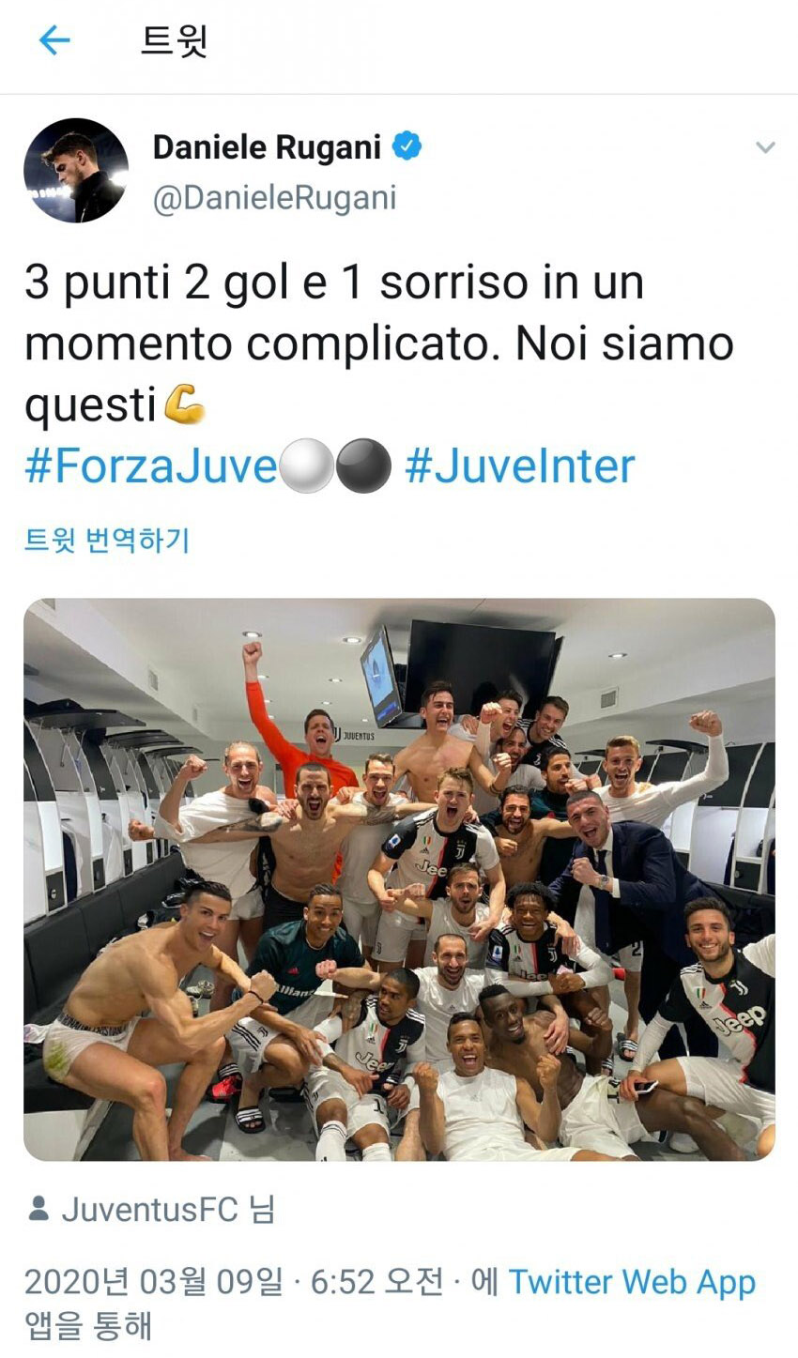The width and height of the screenshot is (798, 1358).
Task: Go back using the blue arrow
Action: pyautogui.click(x=54, y=40)
